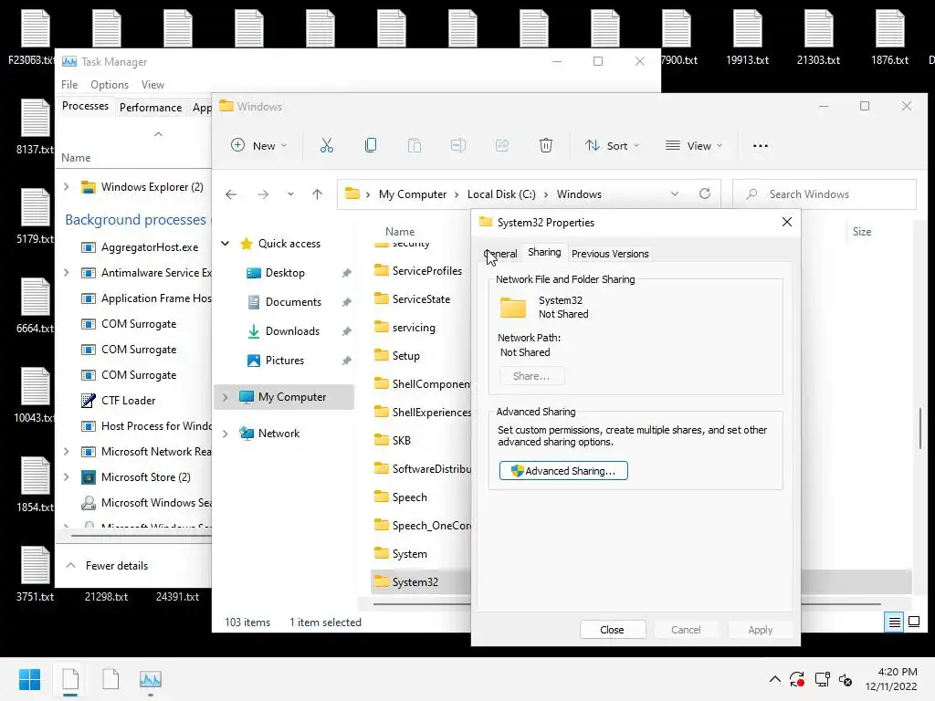Open Task Manager Options menu
This screenshot has height=701, width=935.
110,85
